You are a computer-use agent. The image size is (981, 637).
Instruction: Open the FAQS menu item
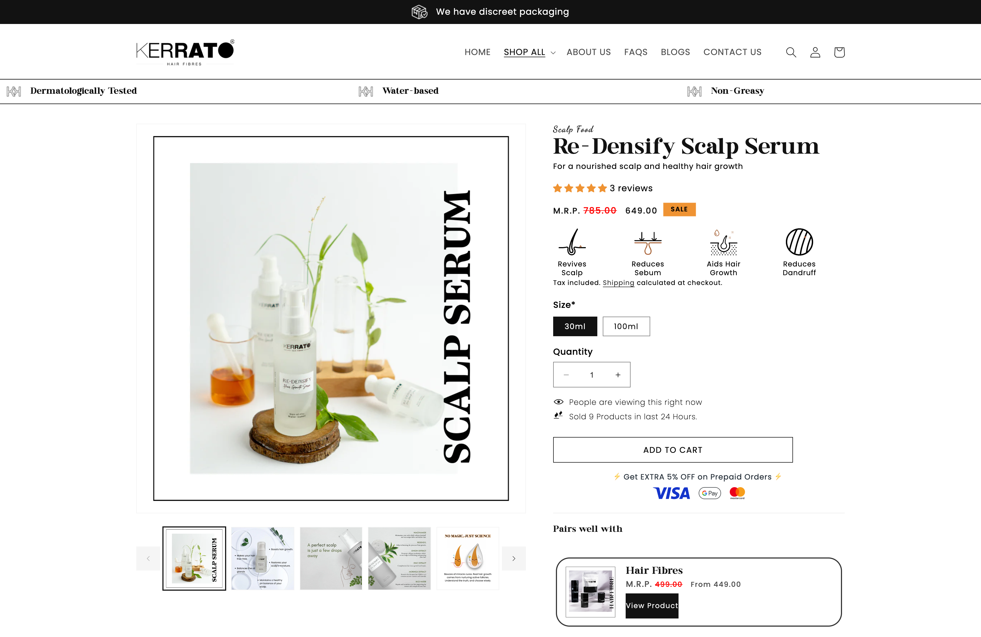635,52
